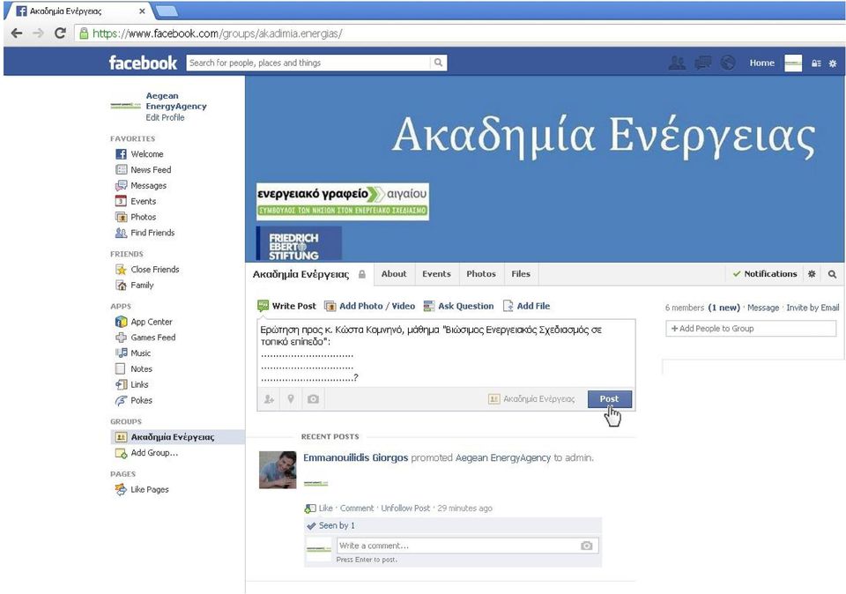Image resolution: width=846 pixels, height=594 pixels.
Task: Open the friend requests icon in header
Action: (677, 63)
